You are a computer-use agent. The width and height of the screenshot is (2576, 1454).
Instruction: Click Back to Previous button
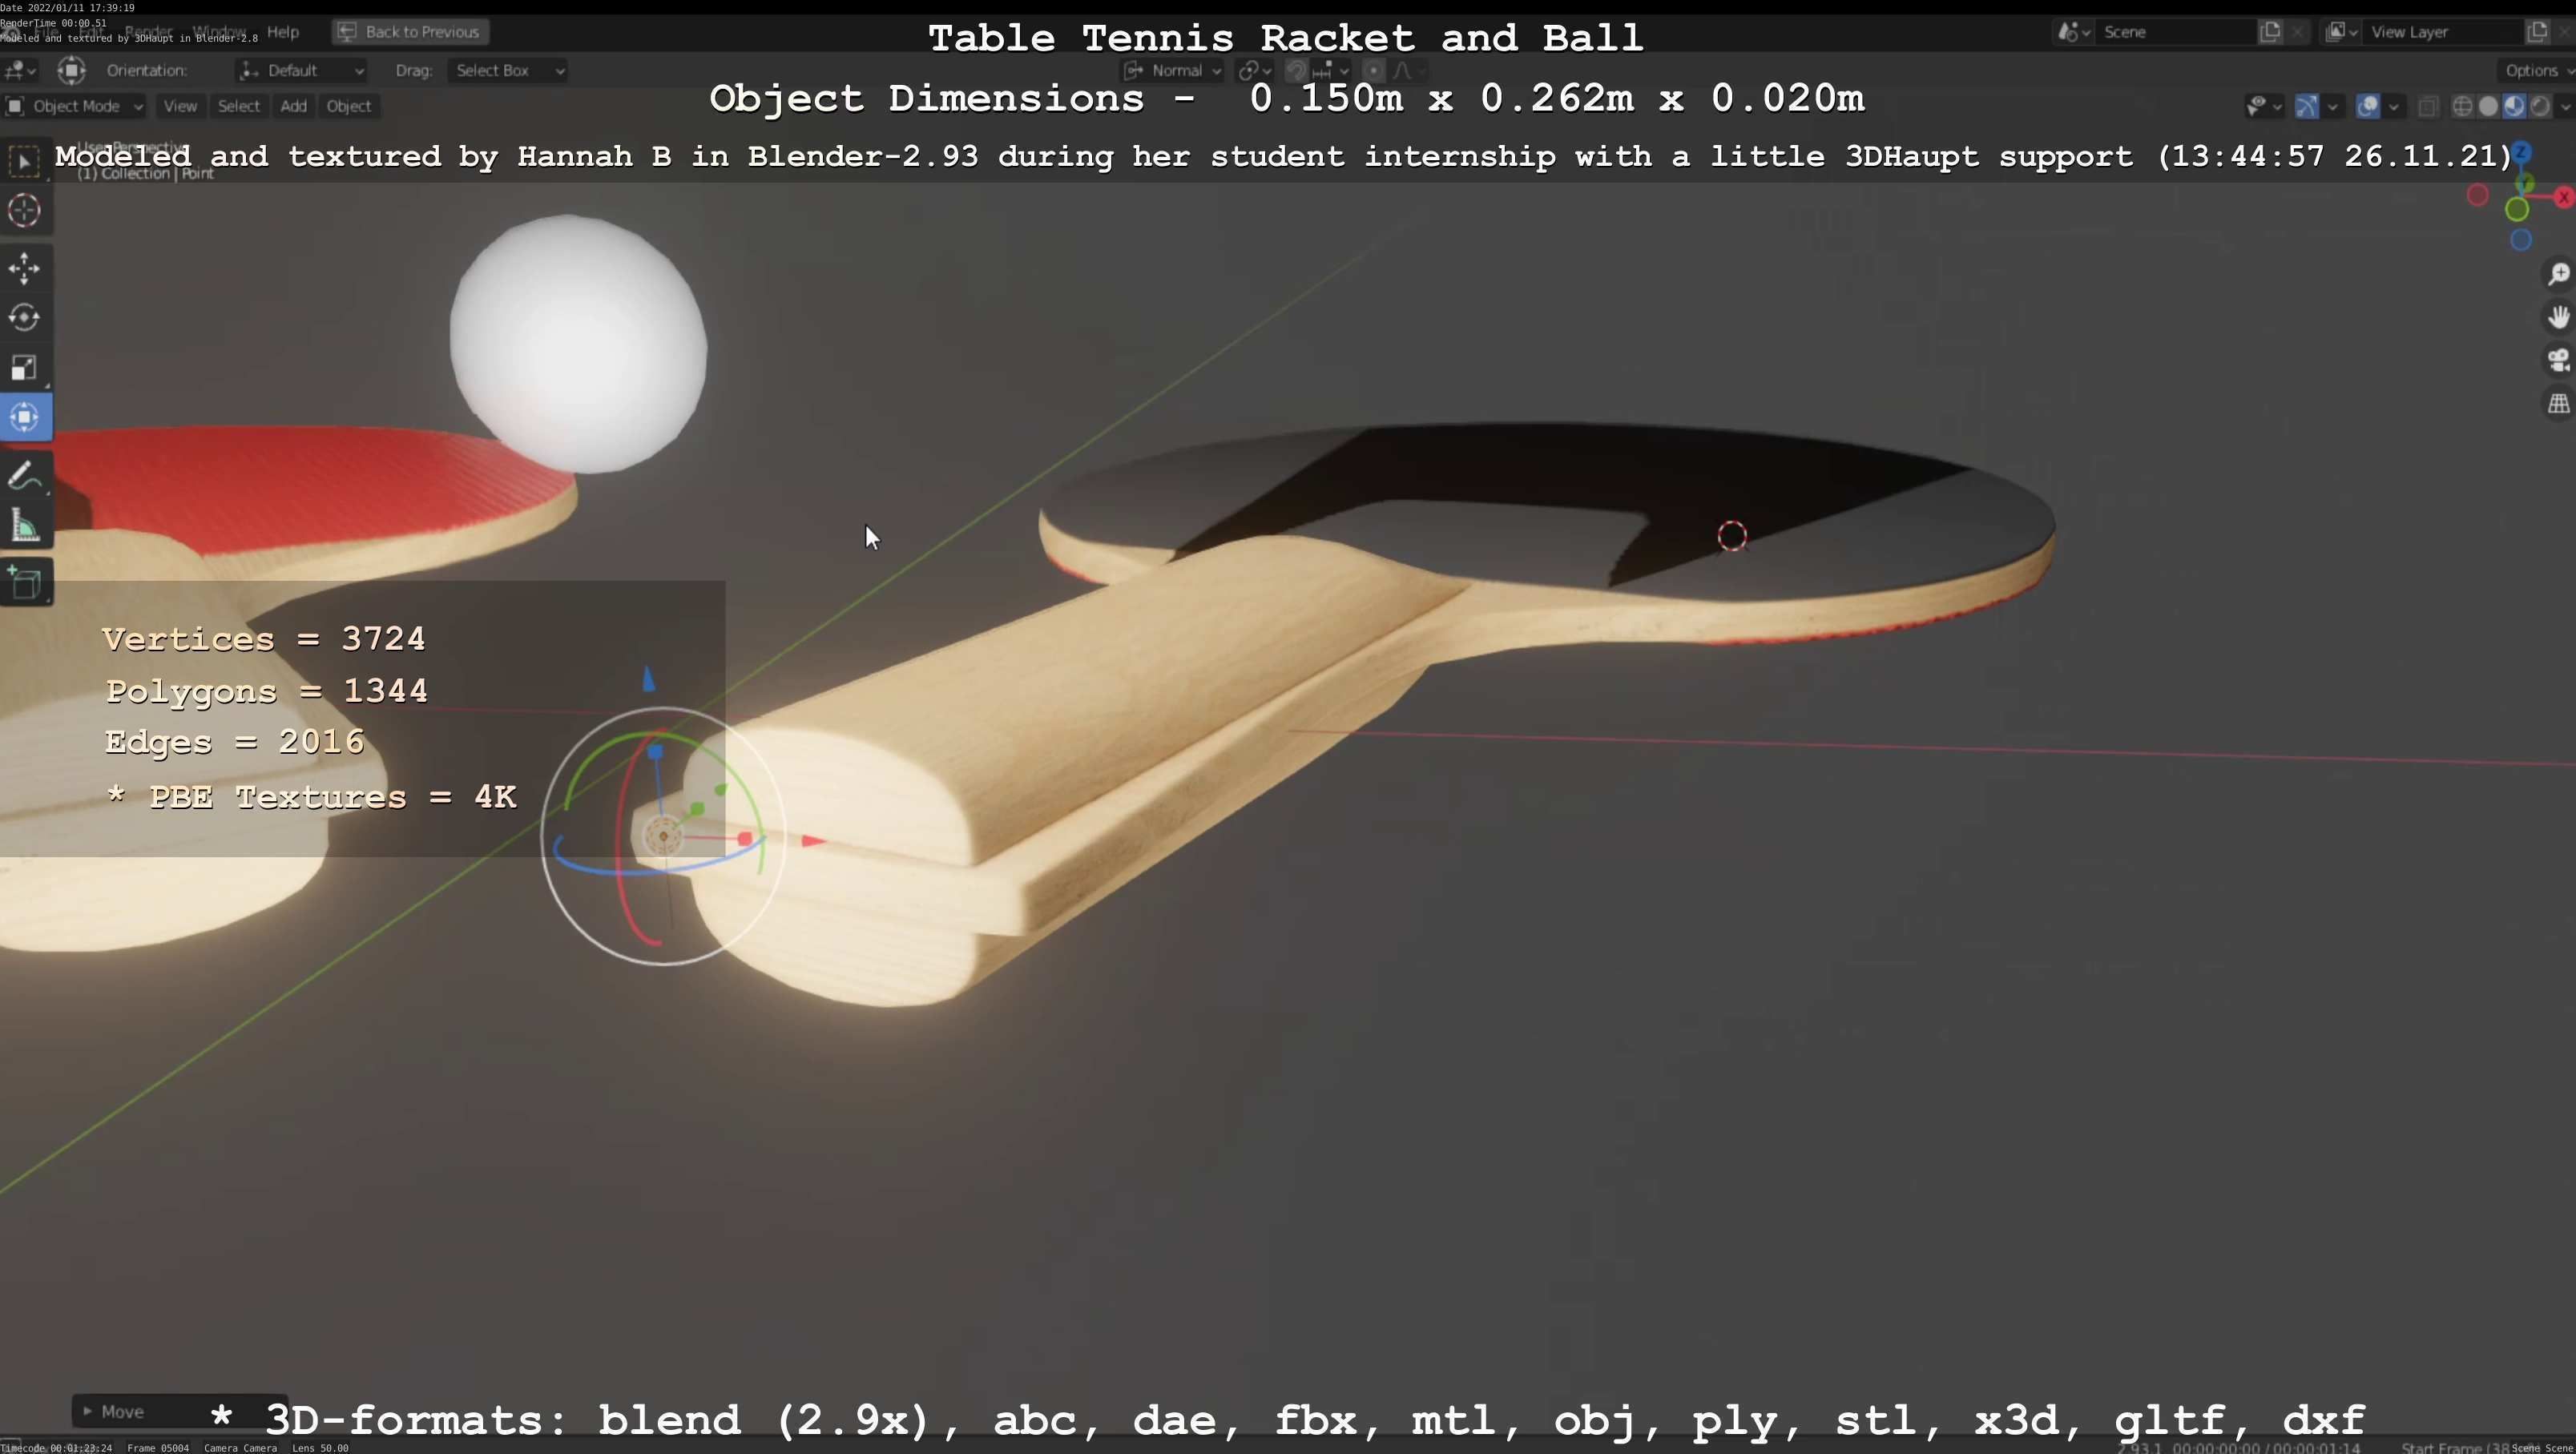(410, 32)
